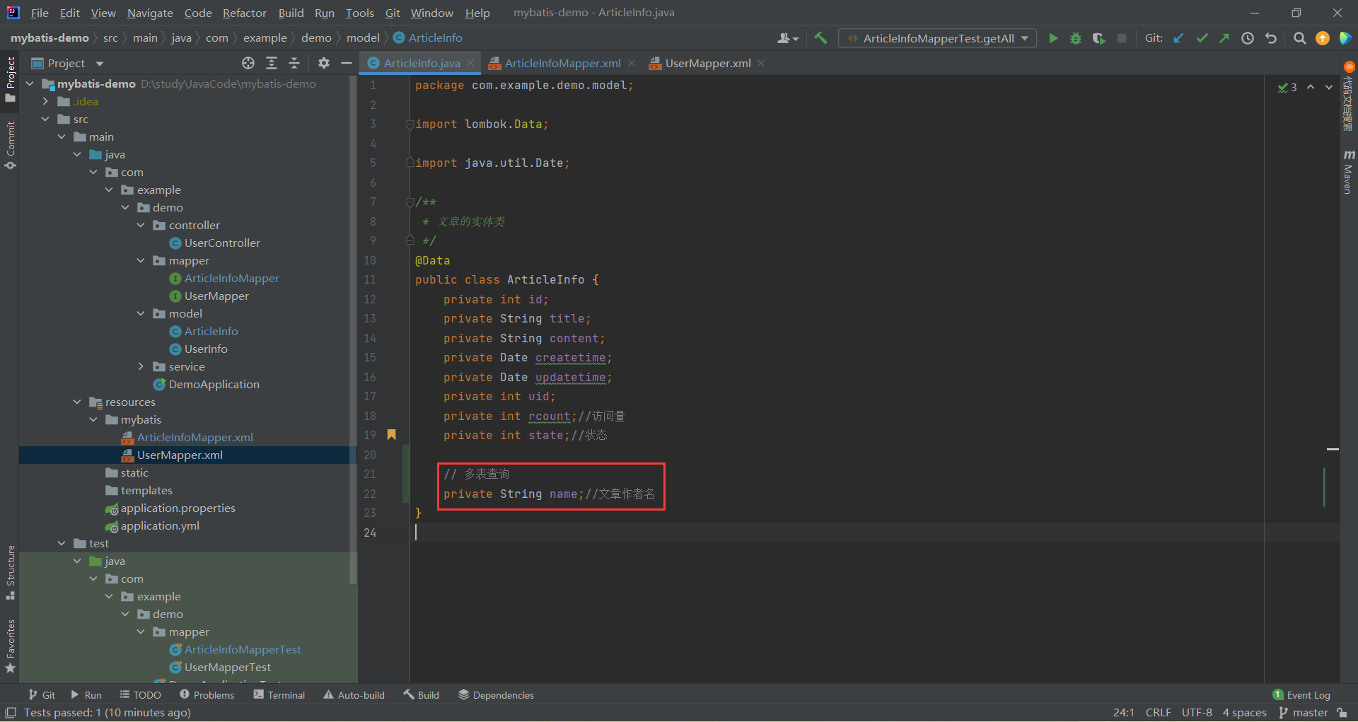Expand the .idea folder
The width and height of the screenshot is (1358, 722).
coord(46,102)
